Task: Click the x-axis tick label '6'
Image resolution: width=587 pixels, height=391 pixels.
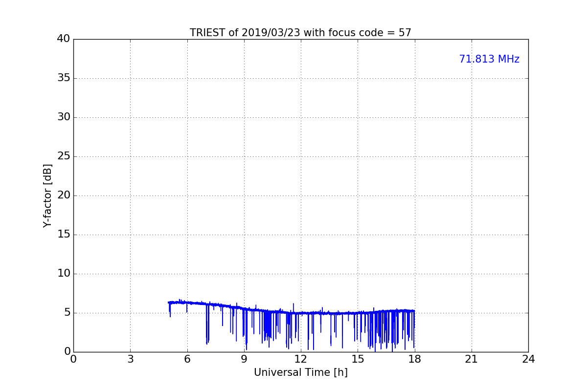Action: 187,359
